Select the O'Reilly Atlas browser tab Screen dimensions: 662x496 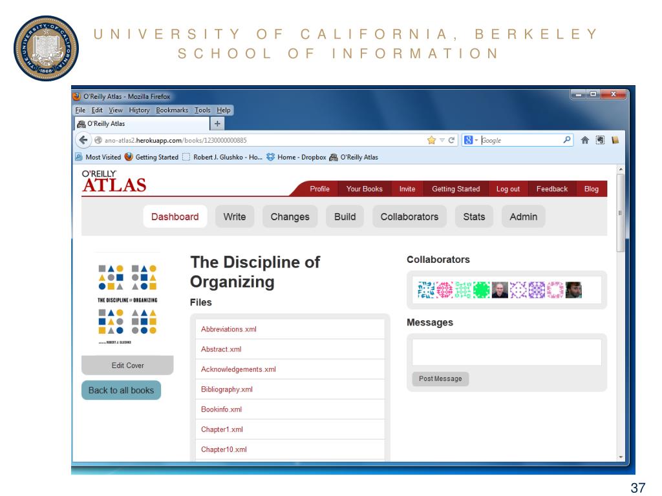click(x=142, y=123)
